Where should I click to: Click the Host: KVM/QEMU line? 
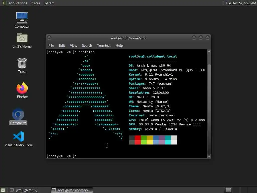167,70
